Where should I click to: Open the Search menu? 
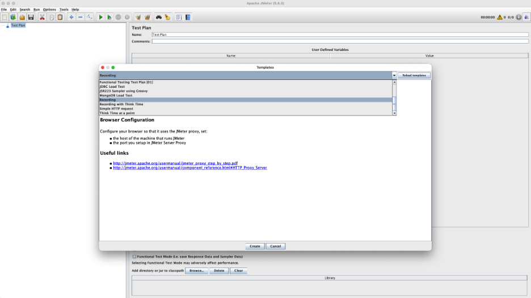coord(25,10)
